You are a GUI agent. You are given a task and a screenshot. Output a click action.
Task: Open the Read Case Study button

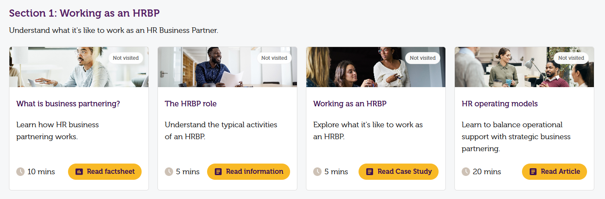coord(398,172)
